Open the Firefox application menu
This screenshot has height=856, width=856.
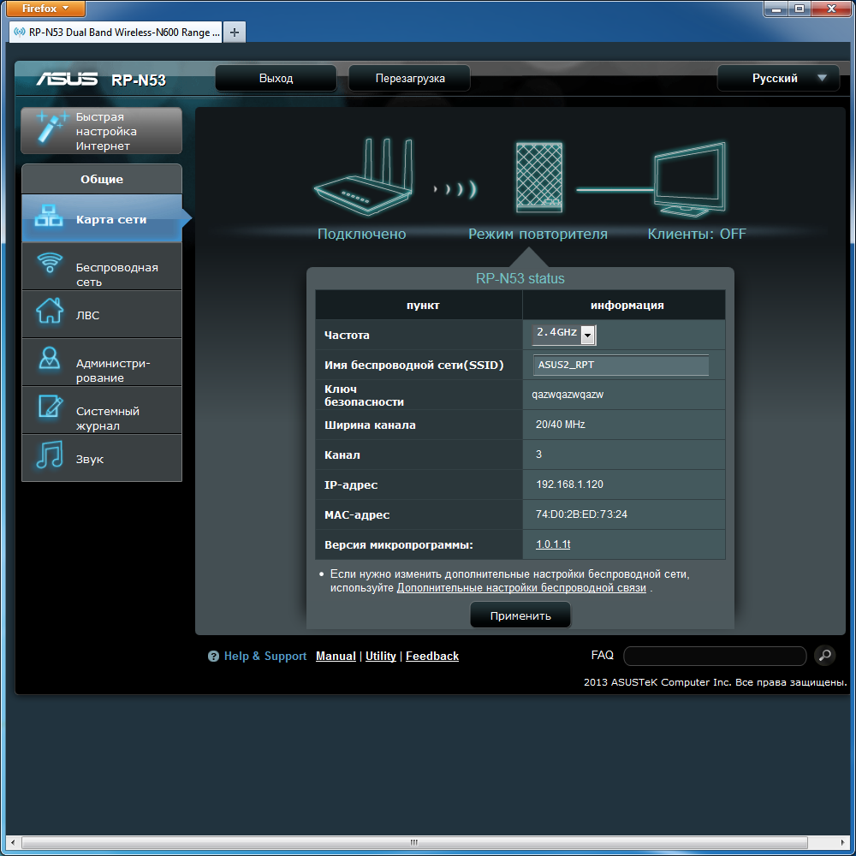point(46,9)
